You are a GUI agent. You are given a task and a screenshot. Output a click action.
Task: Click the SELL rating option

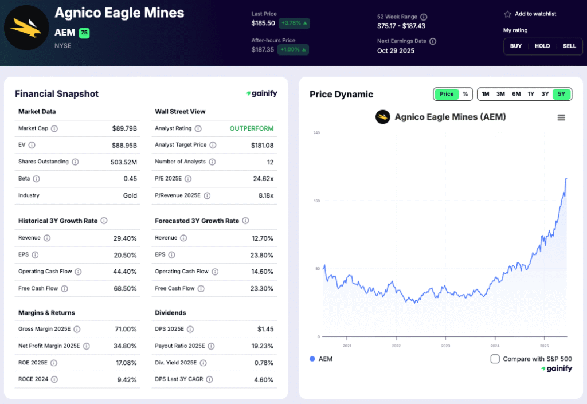tap(569, 46)
